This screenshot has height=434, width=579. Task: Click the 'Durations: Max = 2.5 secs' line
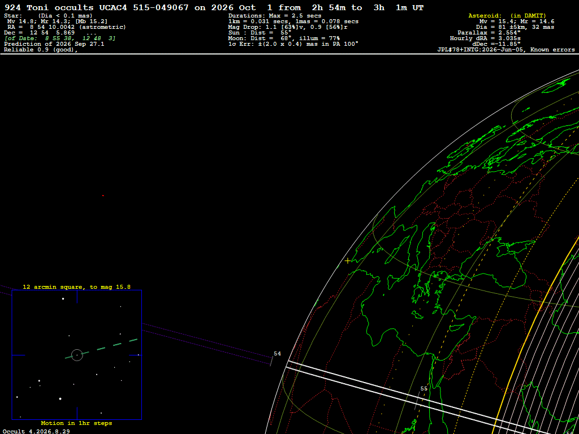pos(275,15)
